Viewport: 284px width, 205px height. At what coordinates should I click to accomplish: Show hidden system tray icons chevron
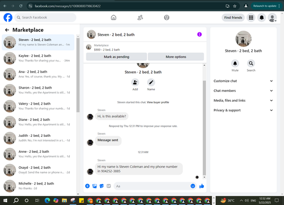pyautogui.click(x=241, y=200)
